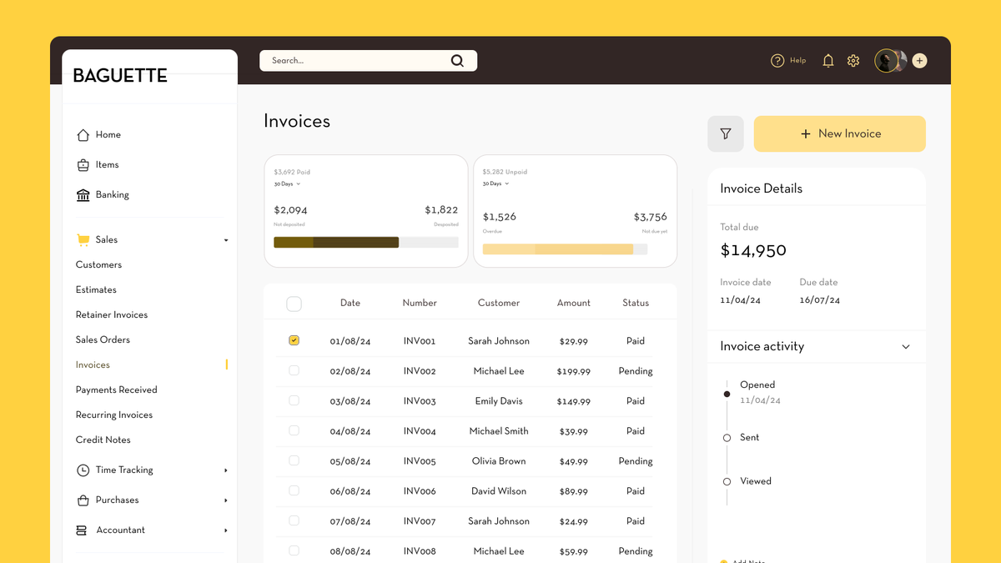Open settings gear icon in header

coord(853,61)
